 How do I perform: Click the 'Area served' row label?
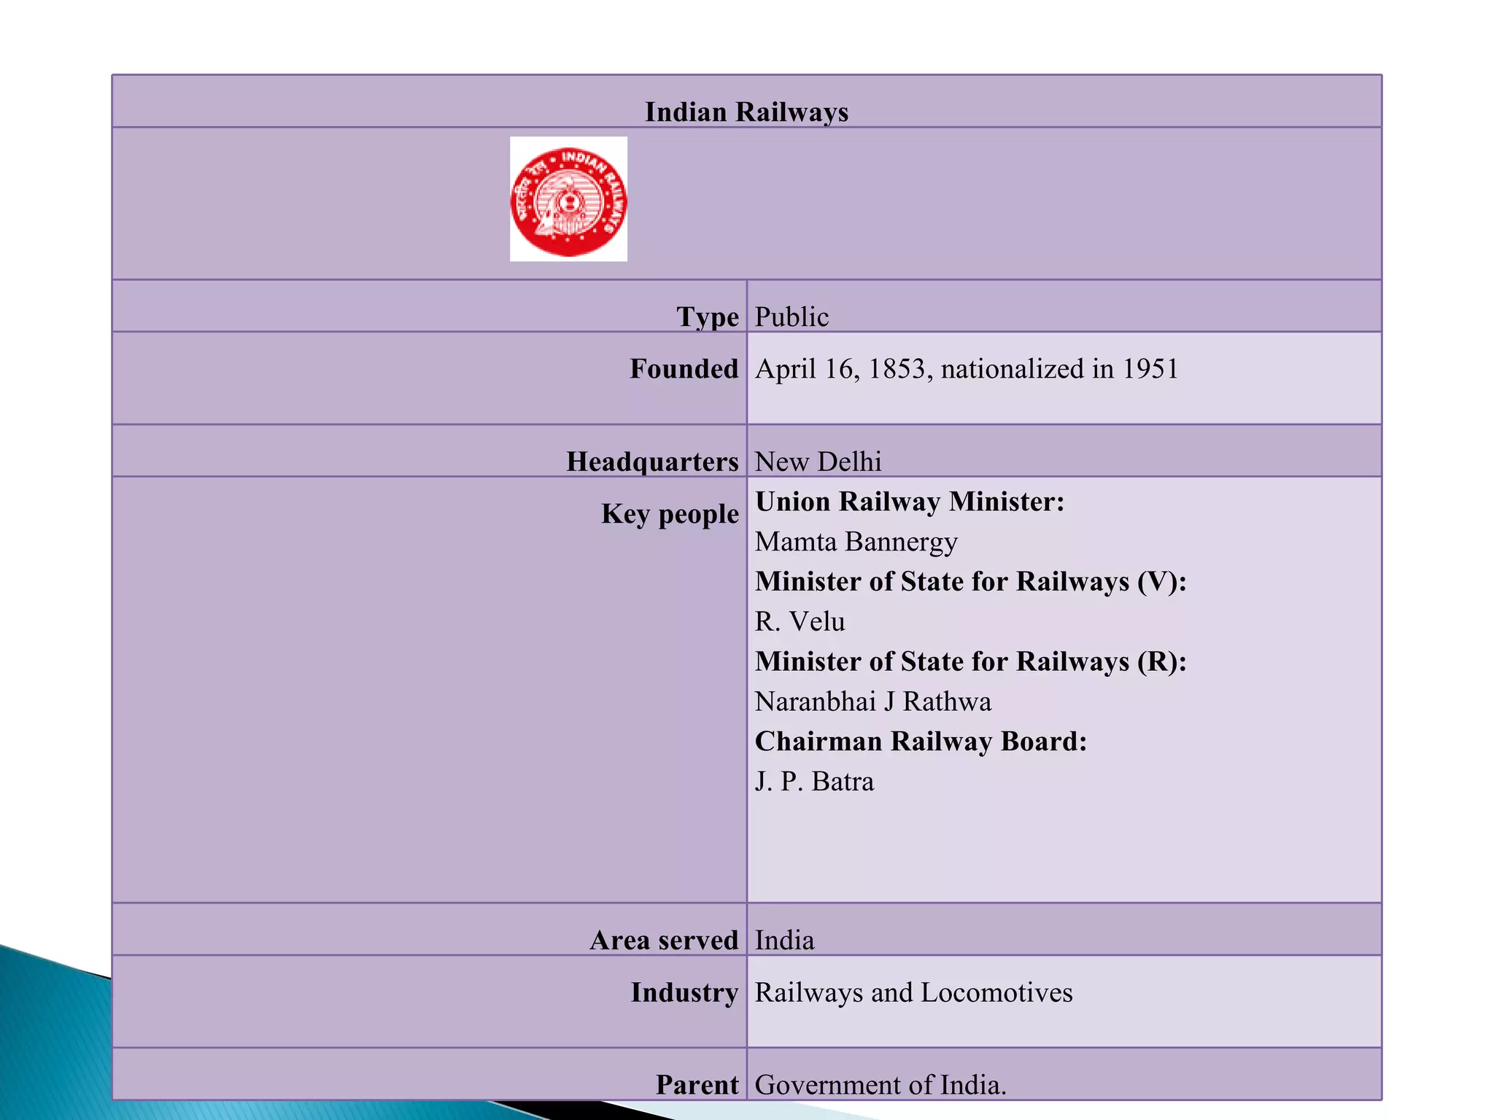pos(665,941)
